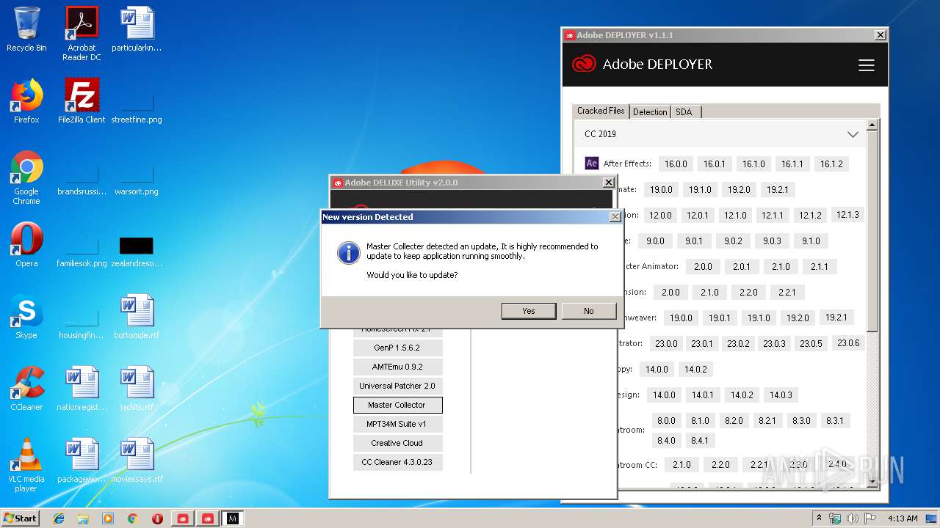Screen dimensions: 940x528
Task: Select the Master Collector button
Action: [397, 405]
